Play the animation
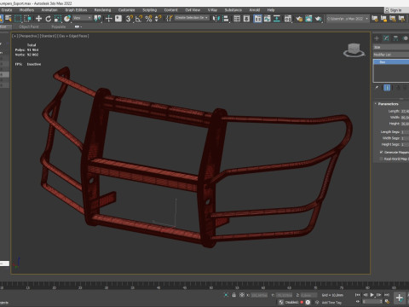Image resolution: width=409 pixels, height=307 pixels. tap(372, 295)
